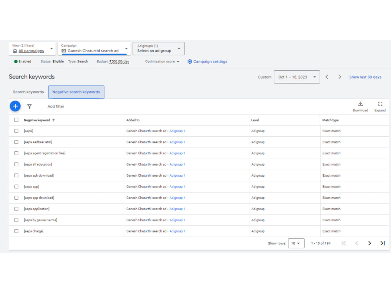Viewport: 391px width, 293px height.
Task: Click the search campaign type icon
Action: [64, 51]
